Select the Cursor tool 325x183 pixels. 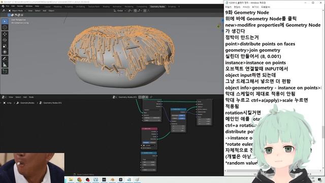point(5,27)
